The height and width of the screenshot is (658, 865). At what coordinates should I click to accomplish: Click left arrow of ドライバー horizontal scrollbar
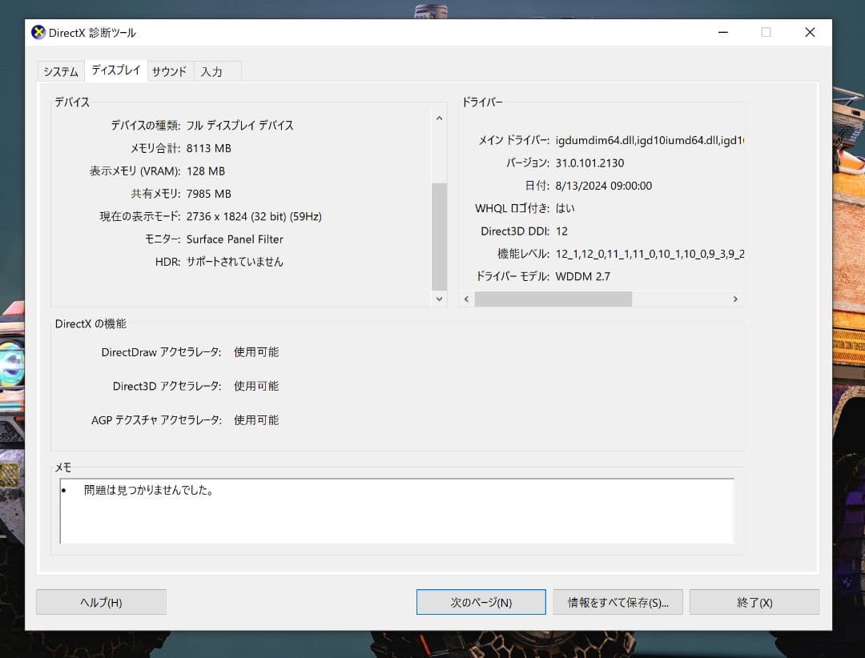(x=466, y=299)
